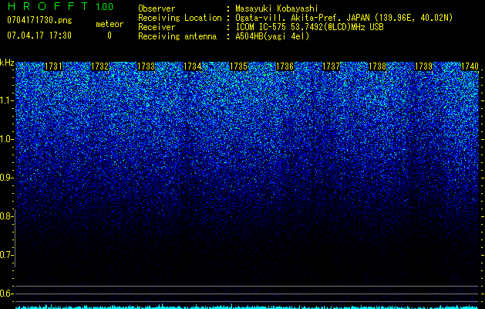Click the kHz axis unit label
Screen dimensions: 485x309
tap(7, 63)
